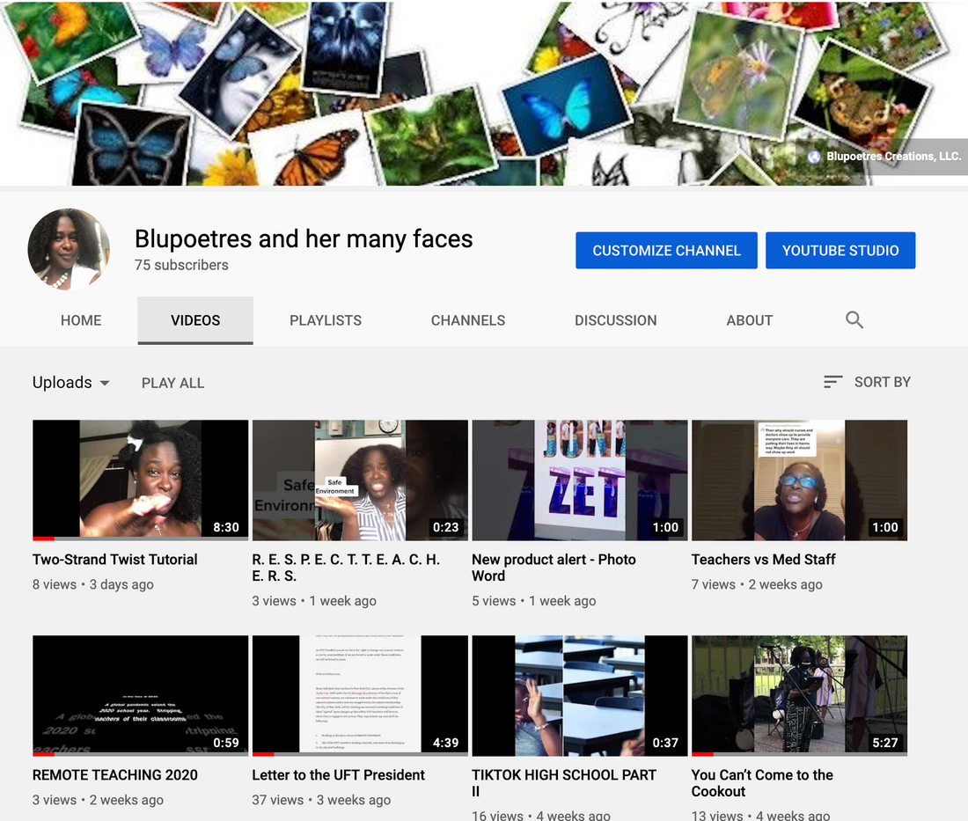The height and width of the screenshot is (821, 968).
Task: Open REMOTE TEACHING 2020 video thumbnail
Action: [140, 695]
